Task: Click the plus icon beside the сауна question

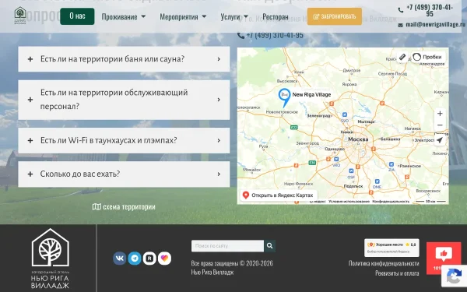Action: point(30,59)
